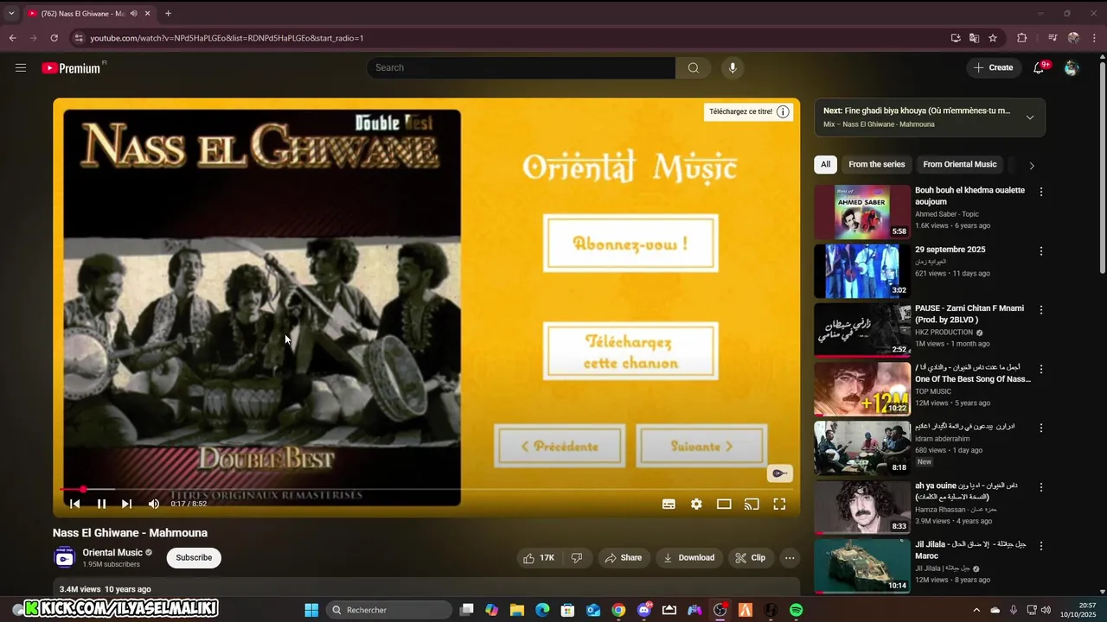1107x622 pixels.
Task: Reload the page in Chrome
Action: tap(54, 38)
